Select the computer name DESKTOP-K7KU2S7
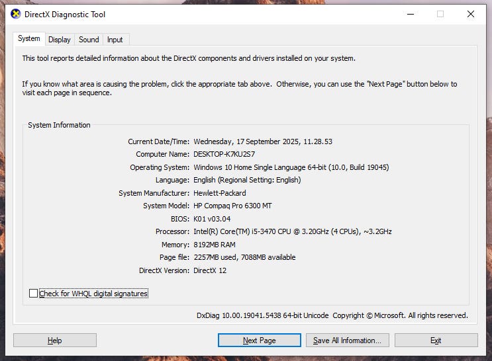The height and width of the screenshot is (361, 492). [224, 154]
